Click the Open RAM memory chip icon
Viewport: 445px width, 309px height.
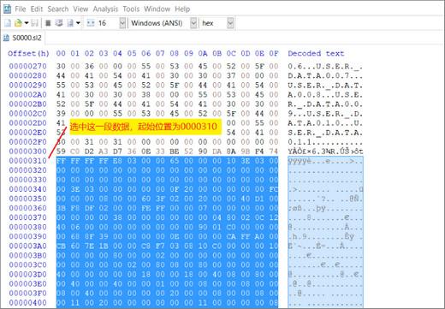(48, 23)
